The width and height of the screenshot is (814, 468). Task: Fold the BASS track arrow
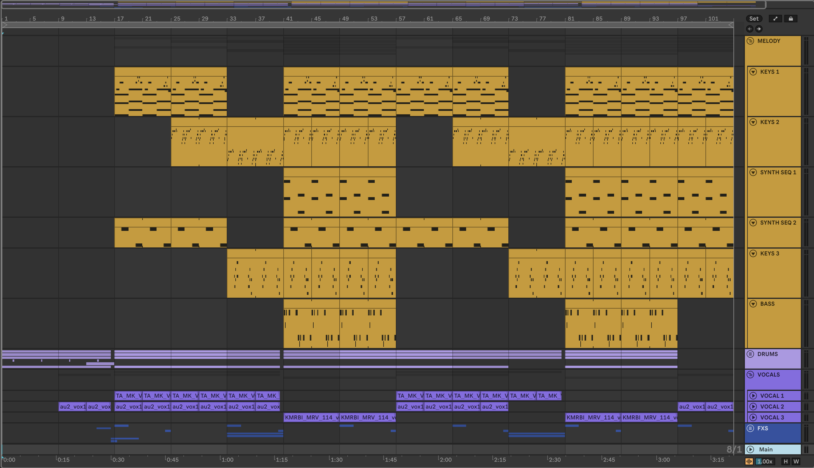click(x=753, y=304)
